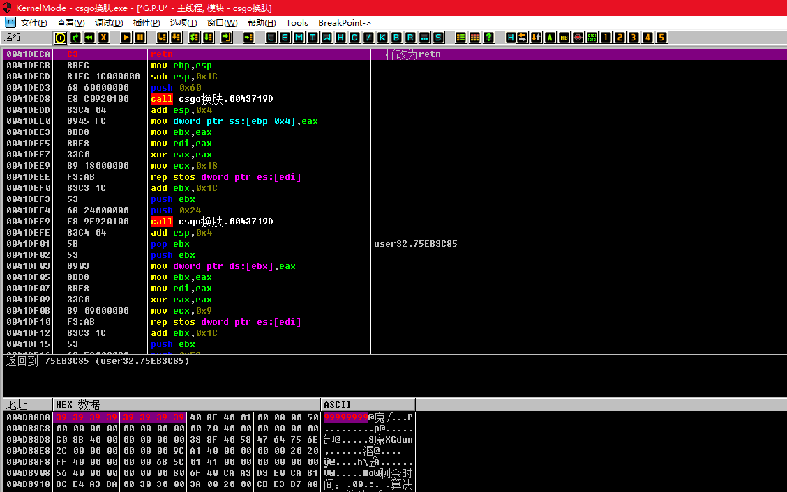Viewport: 787px width, 492px height.
Task: Pause execution with the pause icon
Action: pos(140,38)
